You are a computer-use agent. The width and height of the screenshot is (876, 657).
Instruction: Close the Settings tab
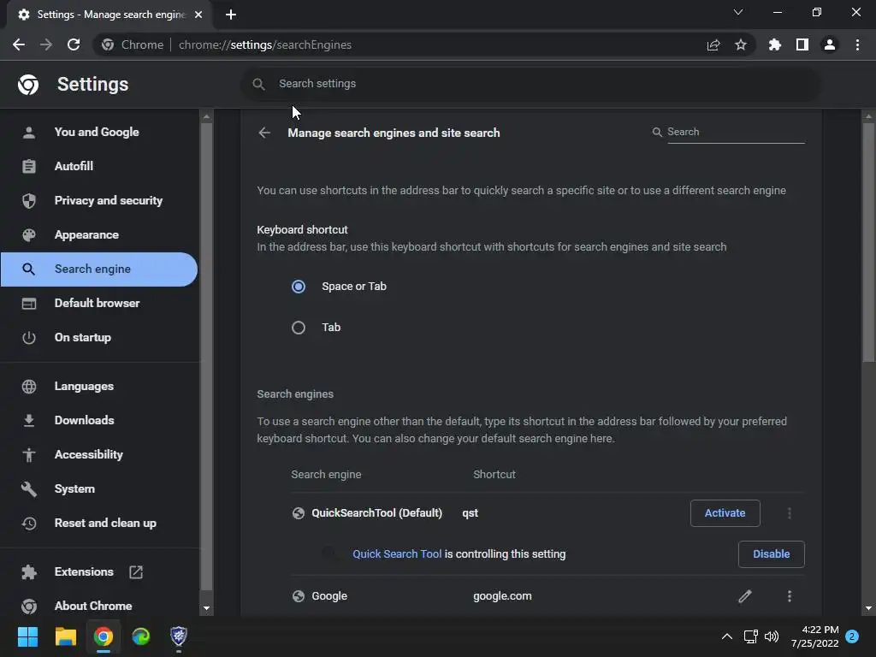(x=198, y=15)
